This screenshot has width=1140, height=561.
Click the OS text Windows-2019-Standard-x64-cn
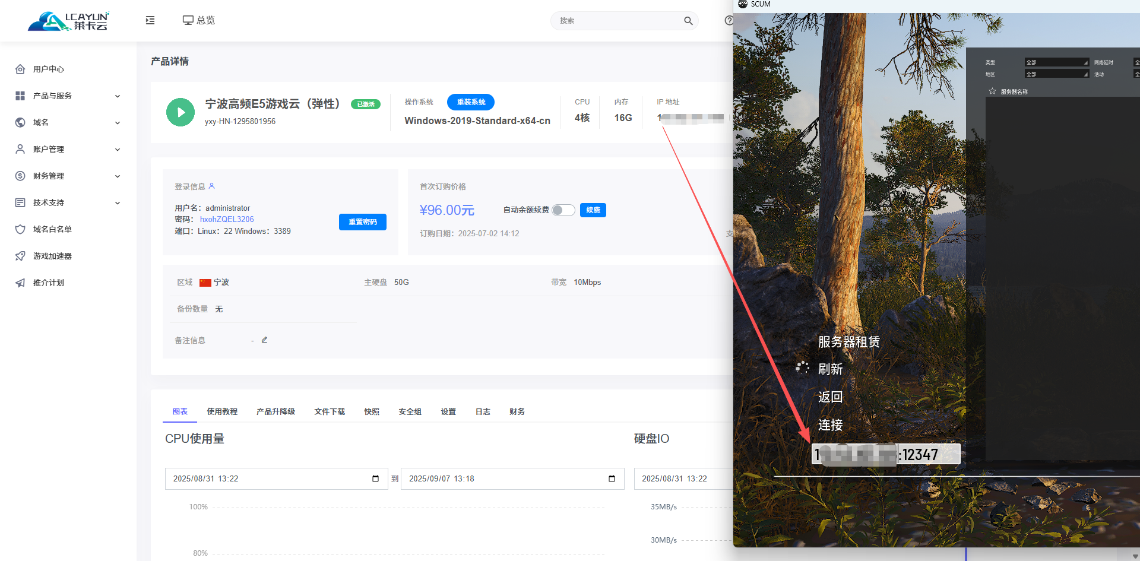tap(477, 121)
